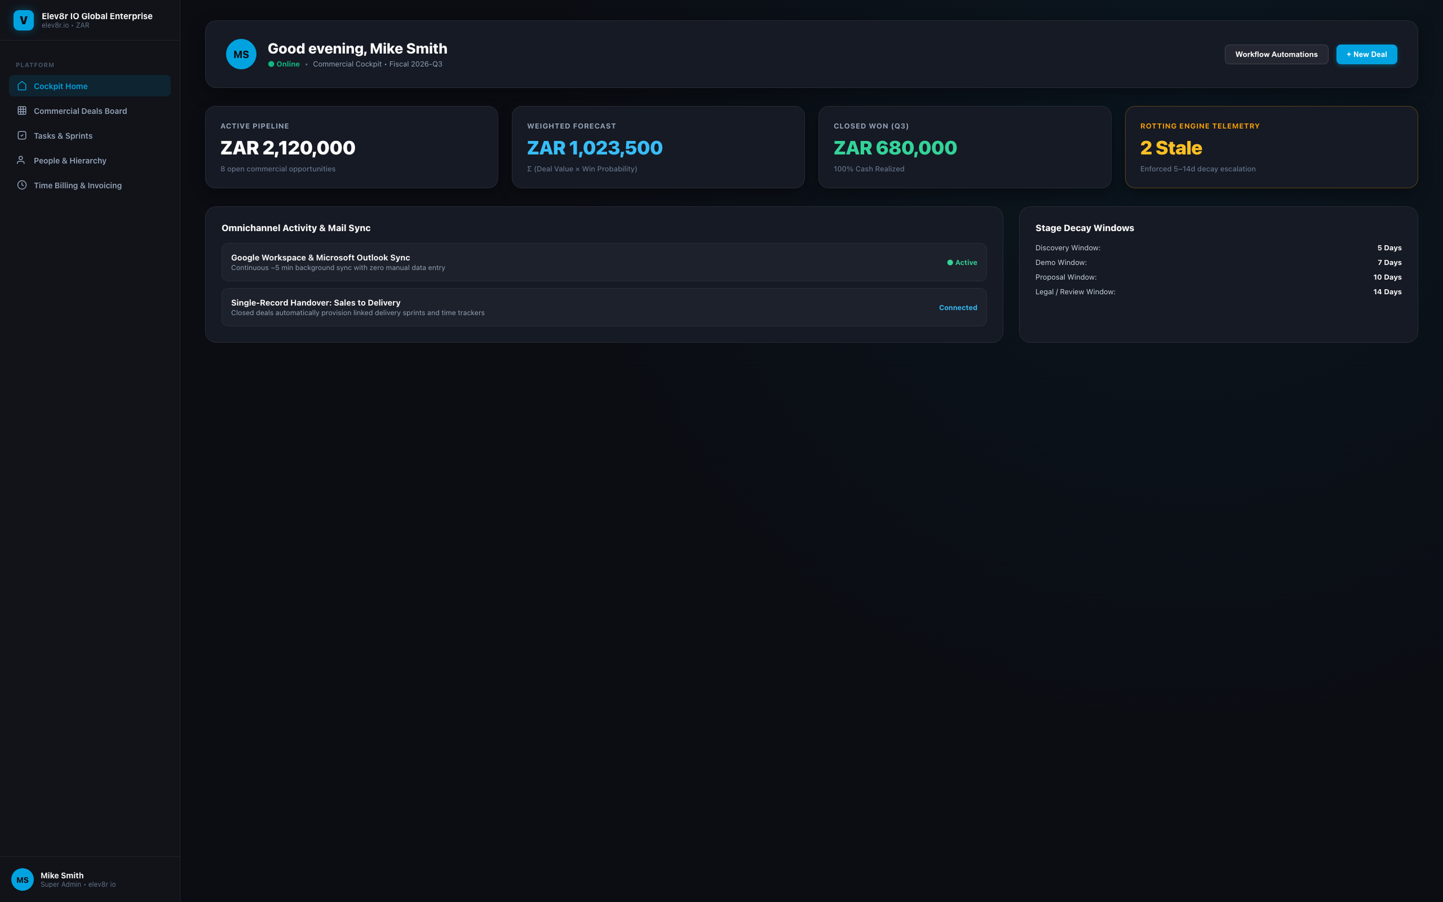Create a New Deal

(x=1366, y=54)
